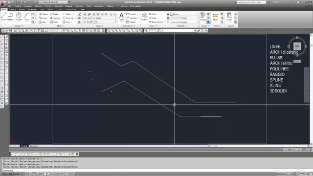Expand the Disegna panel
Viewport: 313px width, 176px height.
coord(19,26)
